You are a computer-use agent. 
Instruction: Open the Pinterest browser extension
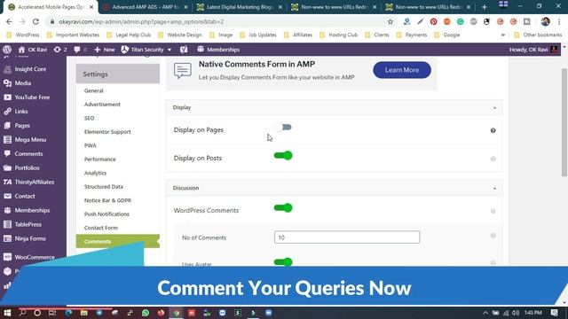tap(433, 21)
